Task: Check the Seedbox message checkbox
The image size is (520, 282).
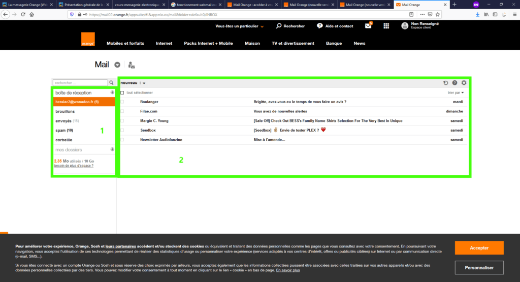Action: click(122, 130)
